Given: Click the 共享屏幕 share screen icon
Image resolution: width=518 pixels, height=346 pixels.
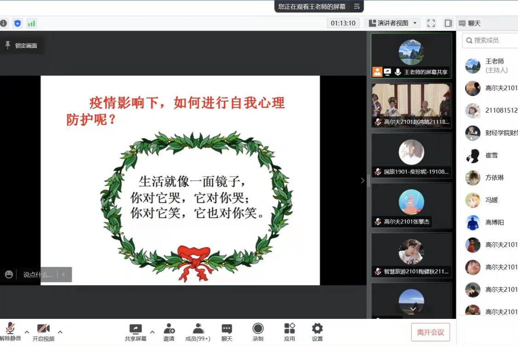Looking at the screenshot, I should [x=136, y=329].
